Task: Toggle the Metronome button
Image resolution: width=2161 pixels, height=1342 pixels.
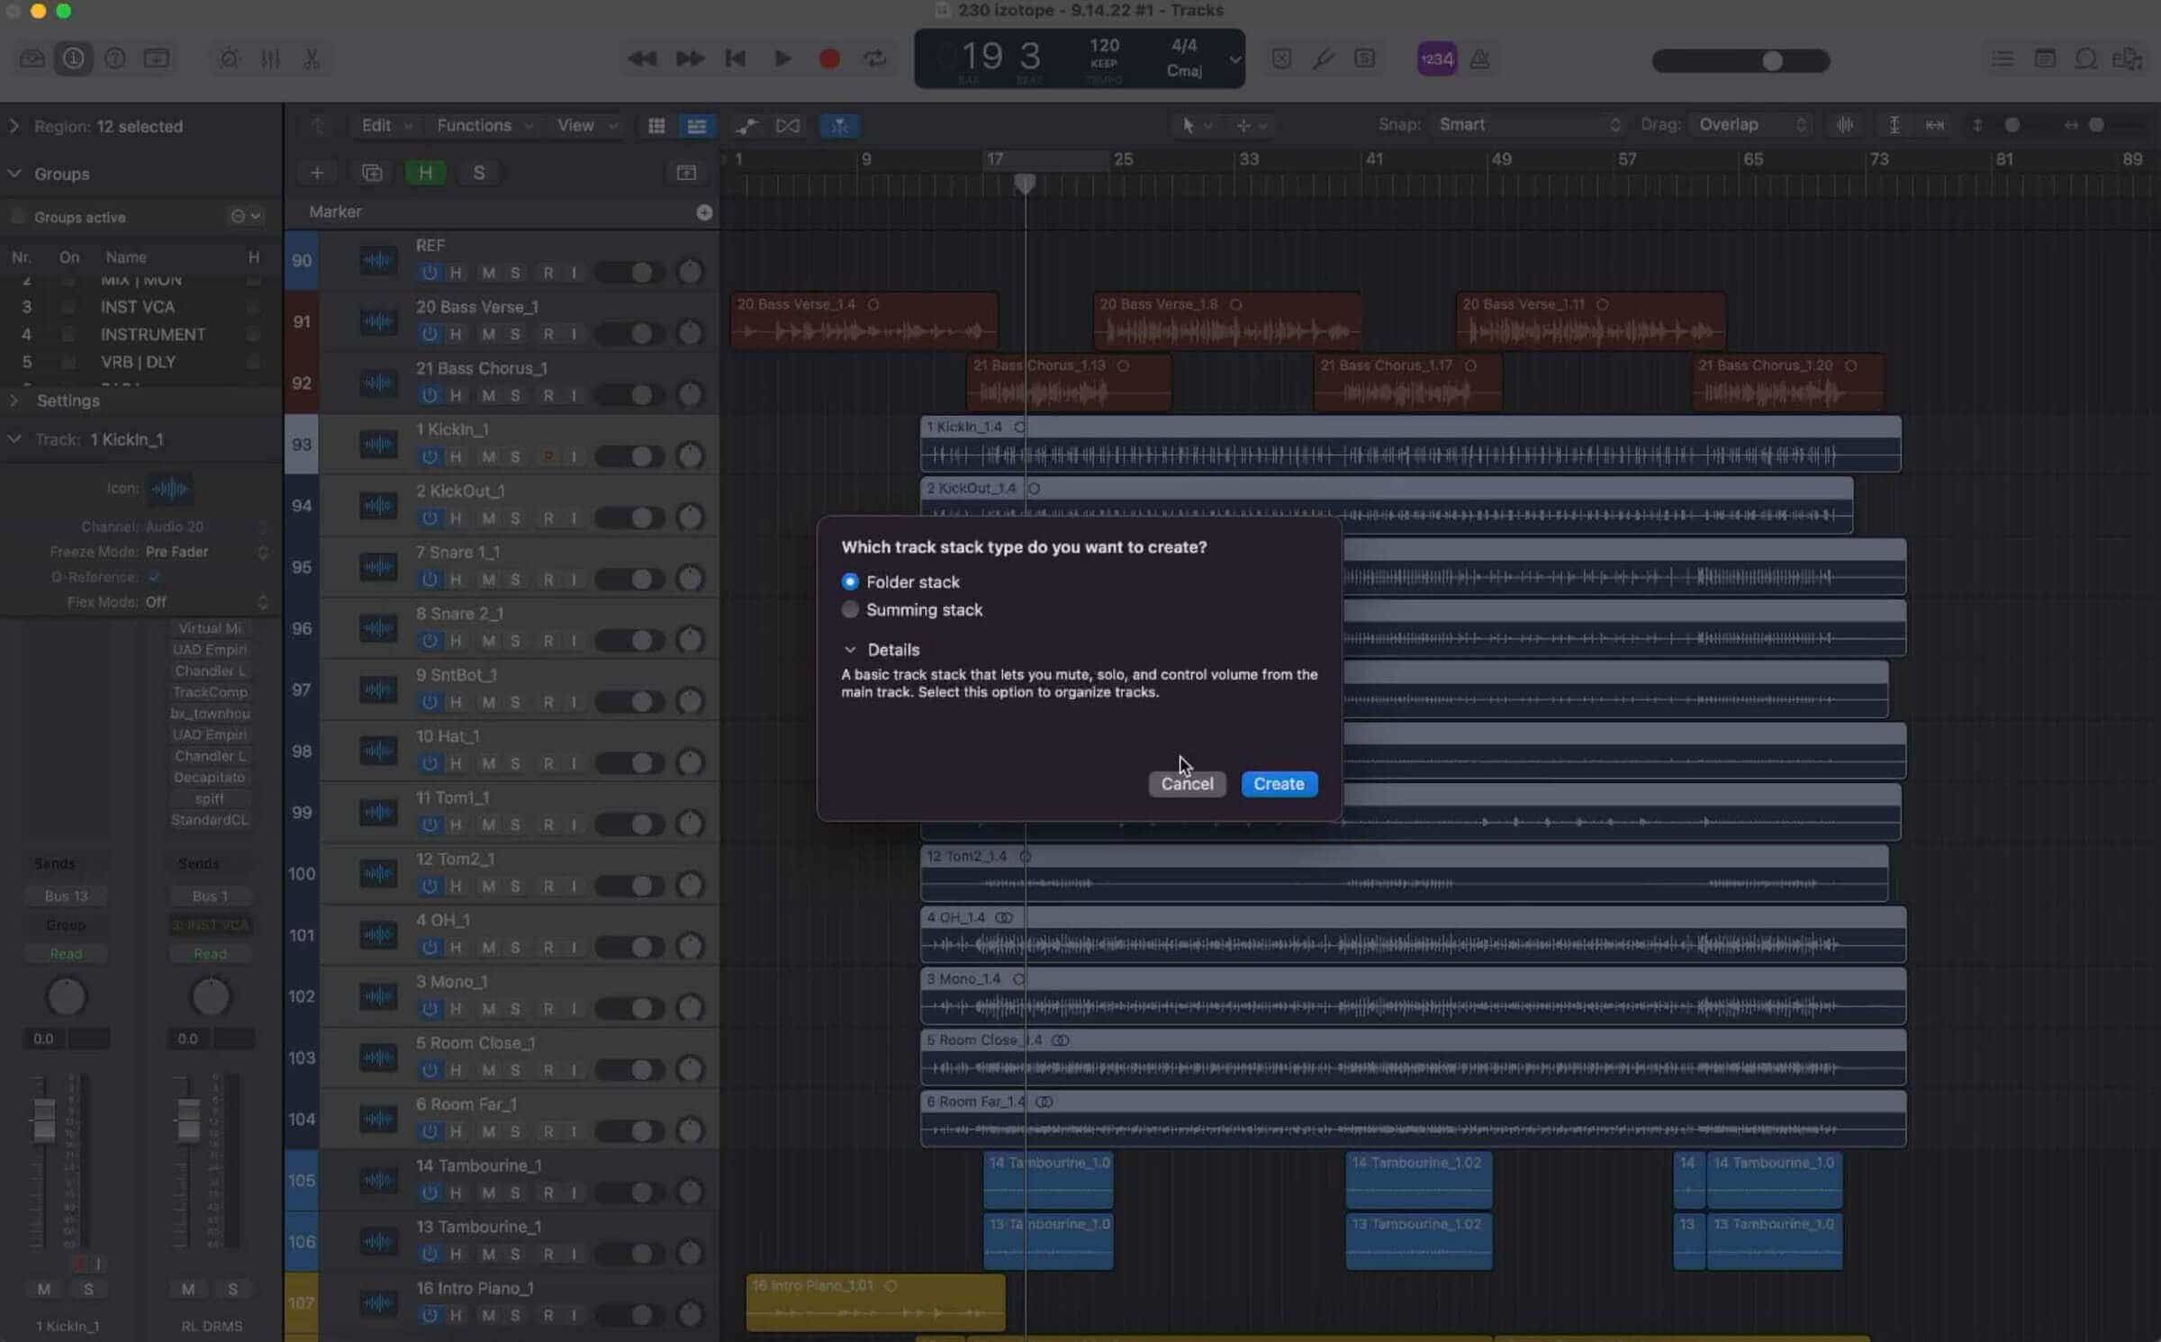Action: pos(1479,59)
